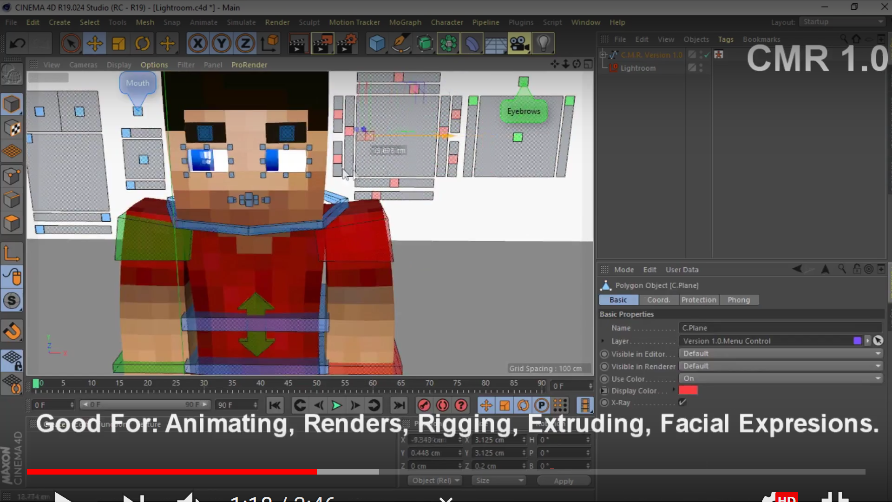The image size is (892, 502).
Task: Add a Cube primitive object
Action: tap(377, 44)
